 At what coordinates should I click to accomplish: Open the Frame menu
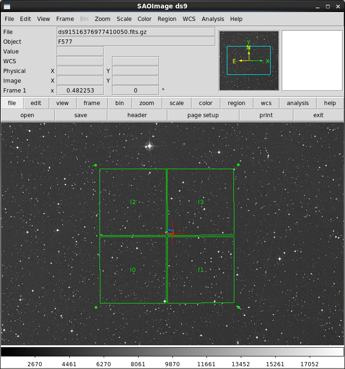(x=65, y=19)
